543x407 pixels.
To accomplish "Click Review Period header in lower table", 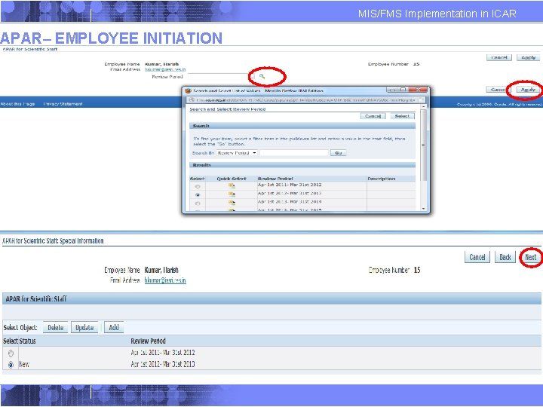I will [149, 341].
